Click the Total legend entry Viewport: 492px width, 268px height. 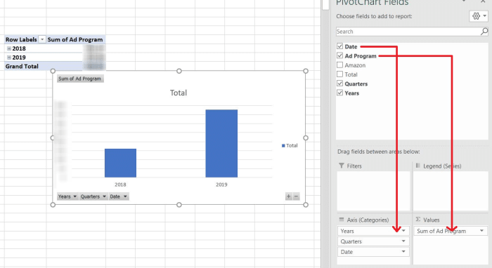coord(290,146)
